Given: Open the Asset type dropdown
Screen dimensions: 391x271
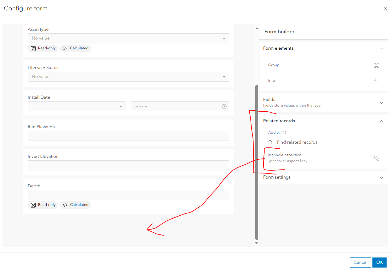Looking at the screenshot, I should click(x=224, y=38).
